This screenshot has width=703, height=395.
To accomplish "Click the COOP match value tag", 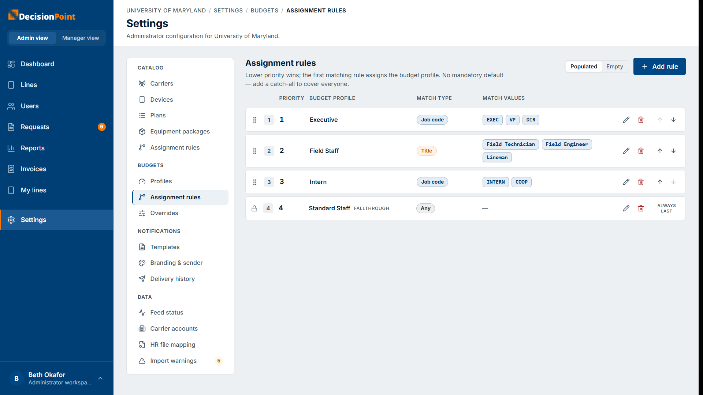I will (521, 182).
